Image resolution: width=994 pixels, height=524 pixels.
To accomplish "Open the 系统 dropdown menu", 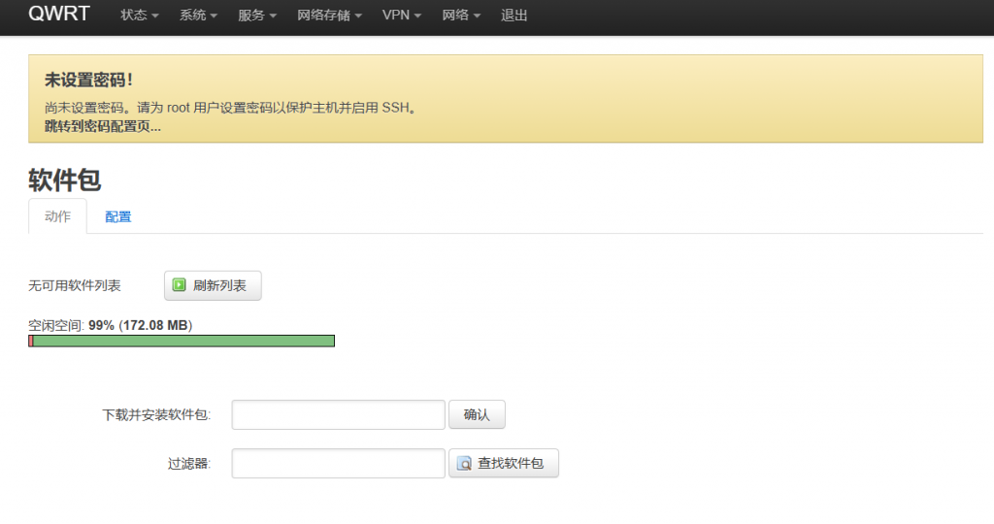I will click(198, 16).
